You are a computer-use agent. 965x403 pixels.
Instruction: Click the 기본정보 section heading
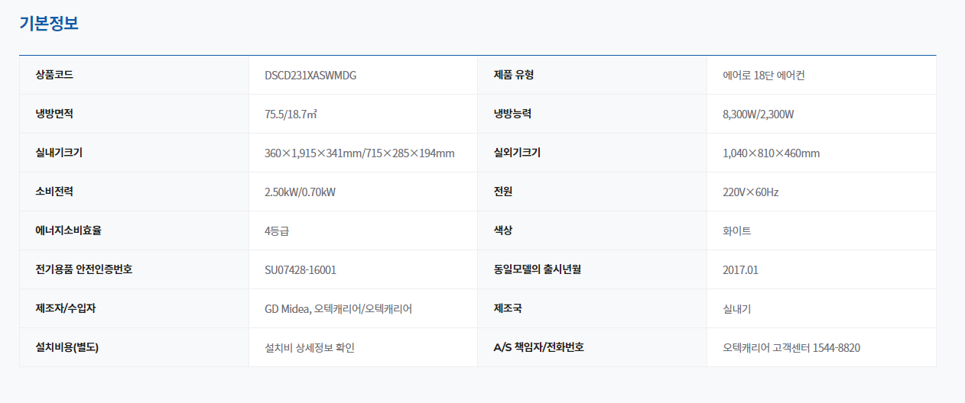coord(49,24)
